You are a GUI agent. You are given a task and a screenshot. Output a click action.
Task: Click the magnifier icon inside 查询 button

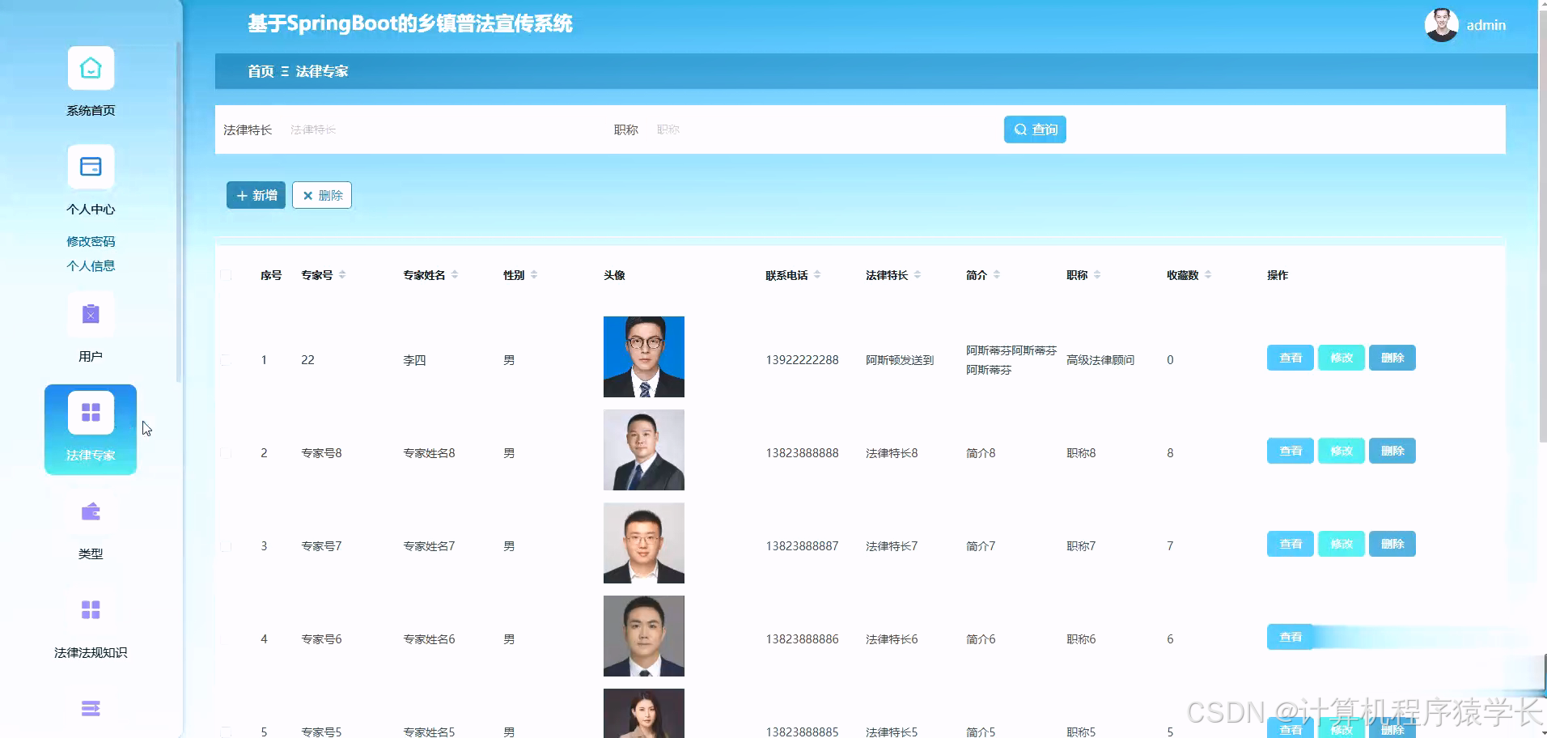pyautogui.click(x=1020, y=129)
